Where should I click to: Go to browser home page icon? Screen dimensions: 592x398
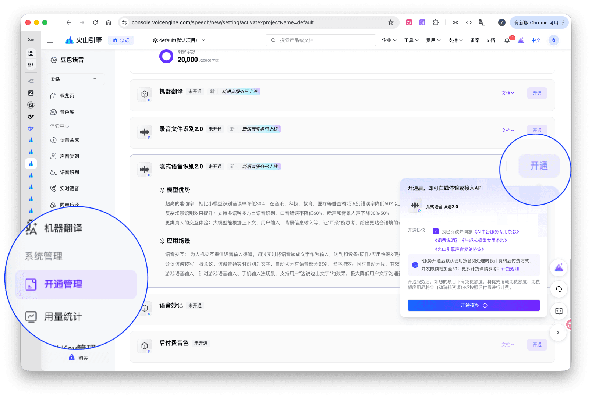pyautogui.click(x=109, y=22)
